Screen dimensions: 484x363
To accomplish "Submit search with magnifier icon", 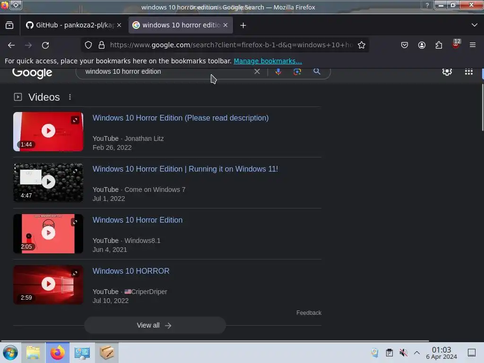I will (317, 72).
